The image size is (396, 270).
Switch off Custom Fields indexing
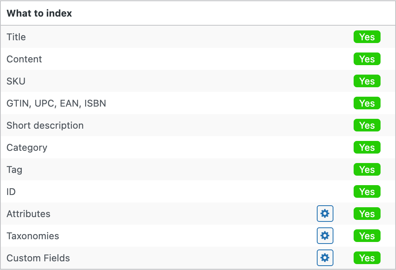click(x=367, y=258)
